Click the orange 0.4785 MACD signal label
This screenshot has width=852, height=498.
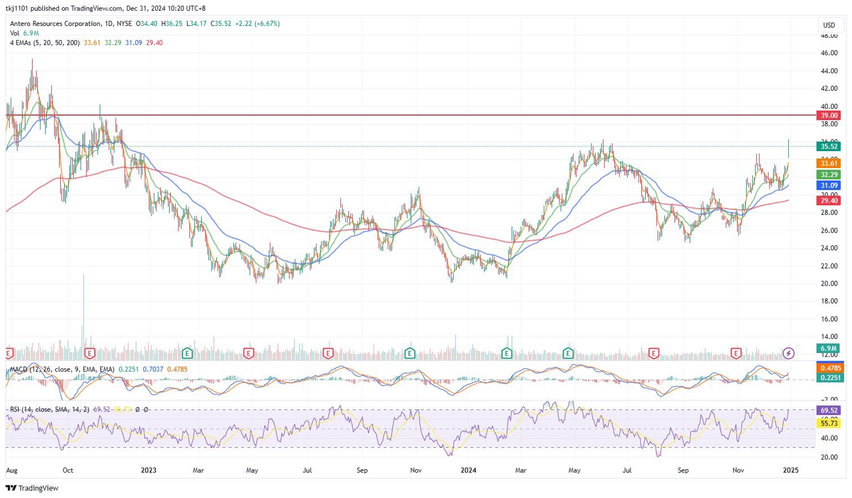[829, 368]
